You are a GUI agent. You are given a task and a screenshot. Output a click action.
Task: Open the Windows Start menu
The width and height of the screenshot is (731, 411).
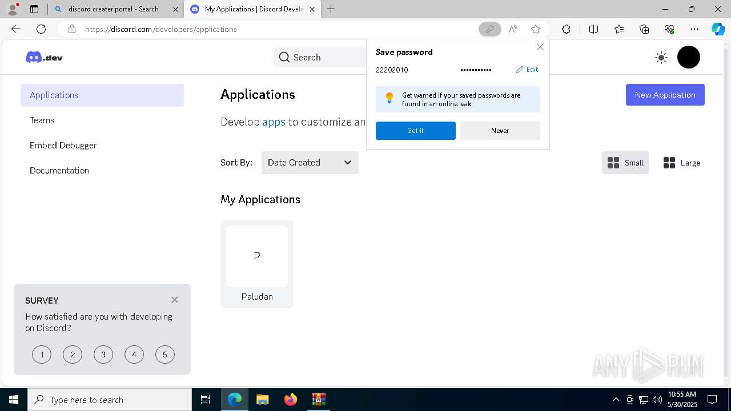14,400
